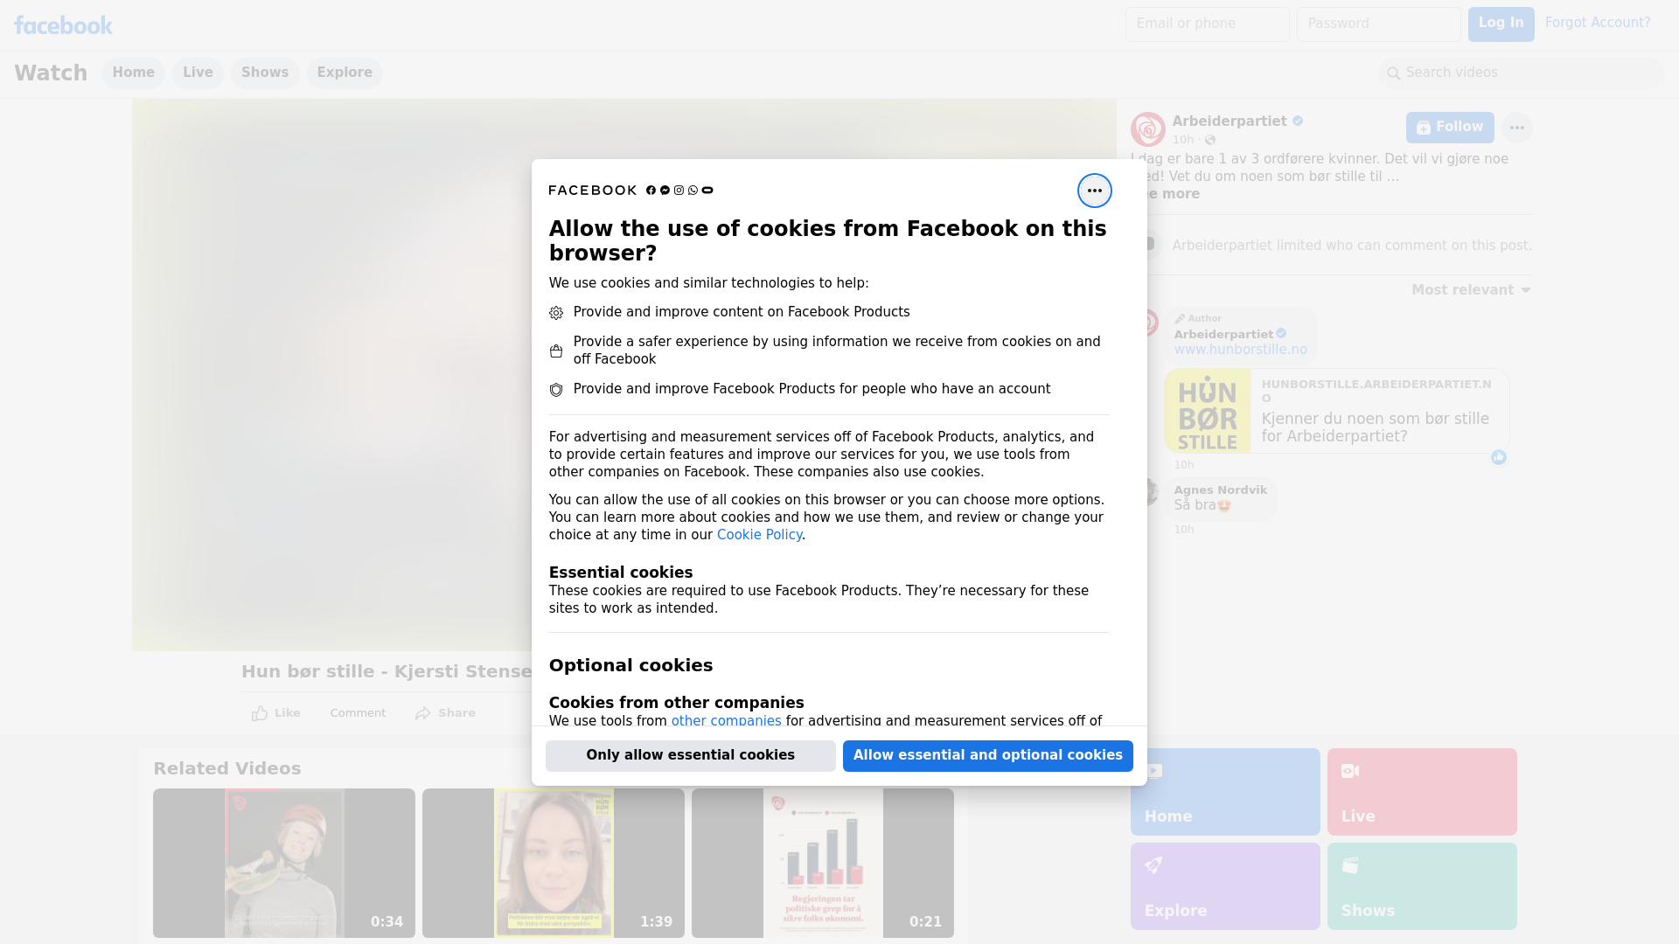
Task: Click the video title Hun bør stille
Action: pyautogui.click(x=387, y=672)
